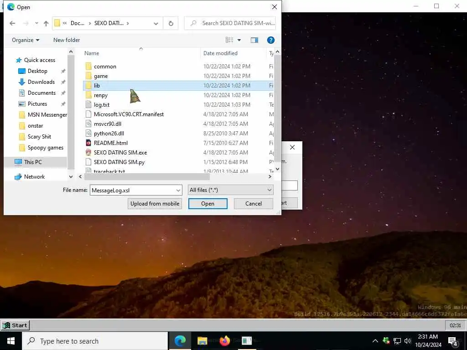Select the common folder icon
This screenshot has width=467, height=350.
[88, 67]
